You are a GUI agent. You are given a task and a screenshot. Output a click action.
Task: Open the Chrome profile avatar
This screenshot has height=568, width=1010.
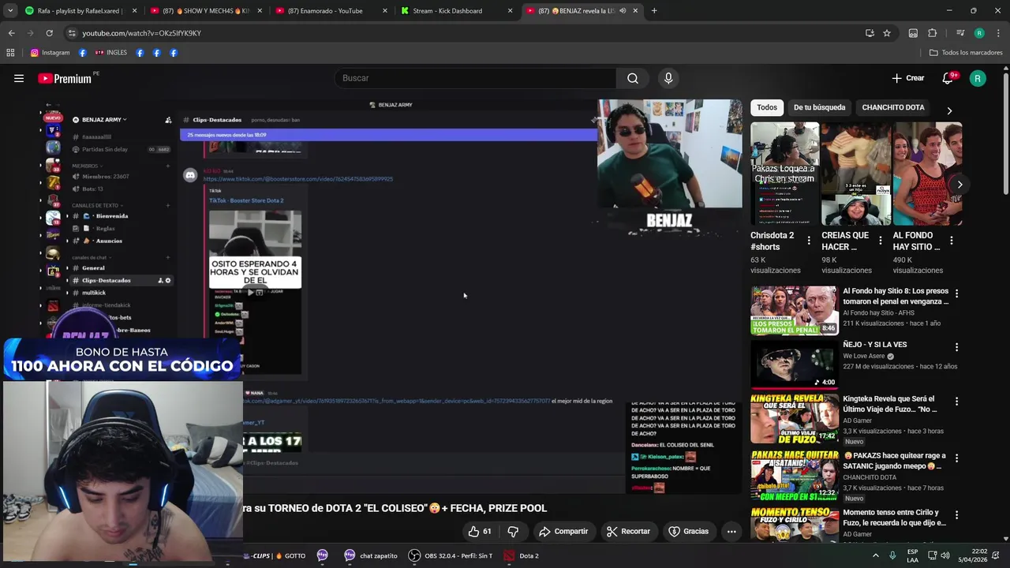(x=979, y=33)
